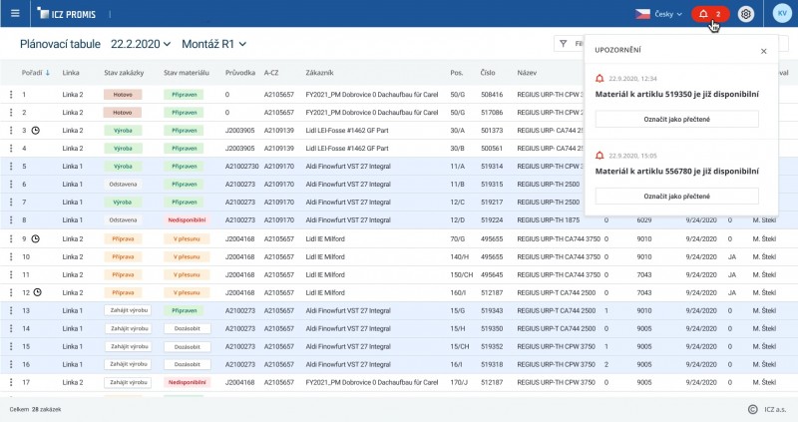Close the Upozornění notification panel

point(763,50)
